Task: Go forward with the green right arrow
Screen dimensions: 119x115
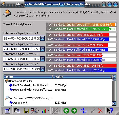Action: click(74, 111)
